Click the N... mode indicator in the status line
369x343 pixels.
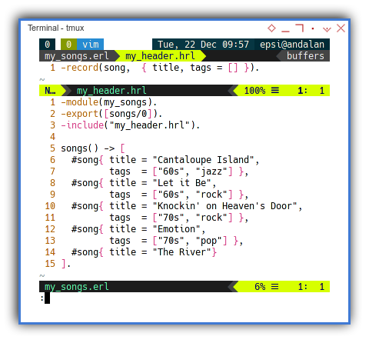tap(50, 91)
